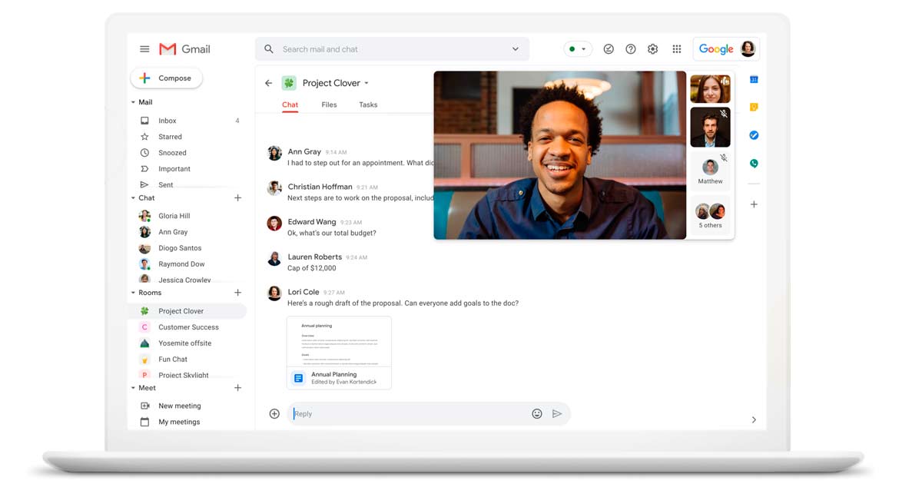Open Calendar in side panel
The height and width of the screenshot is (484, 922).
coord(754,80)
